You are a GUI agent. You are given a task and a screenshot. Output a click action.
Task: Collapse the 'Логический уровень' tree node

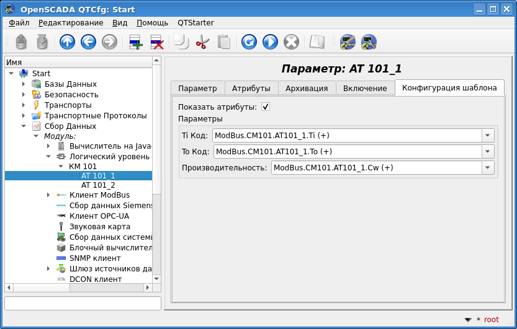pos(48,157)
